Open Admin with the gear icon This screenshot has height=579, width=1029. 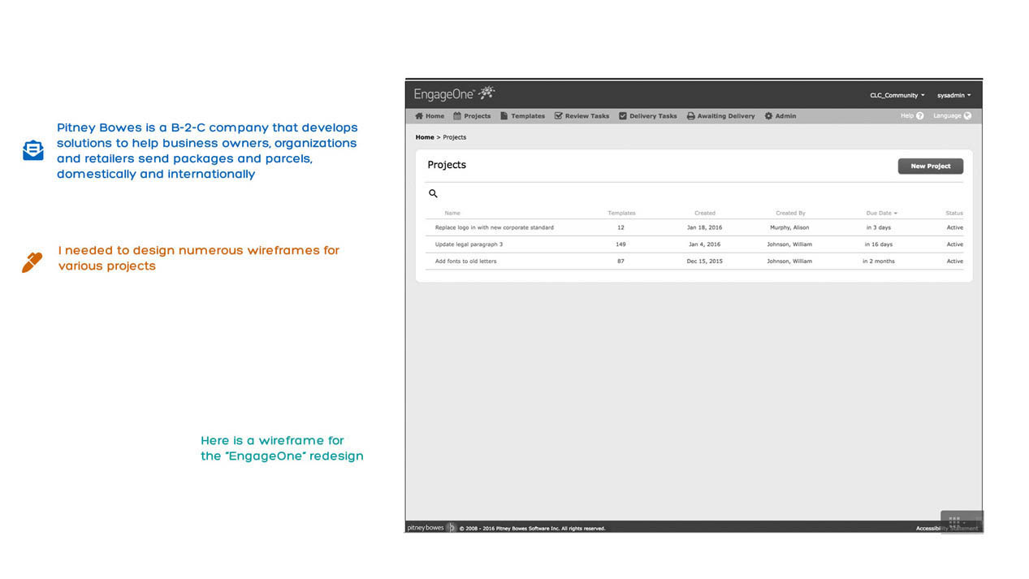coord(780,116)
